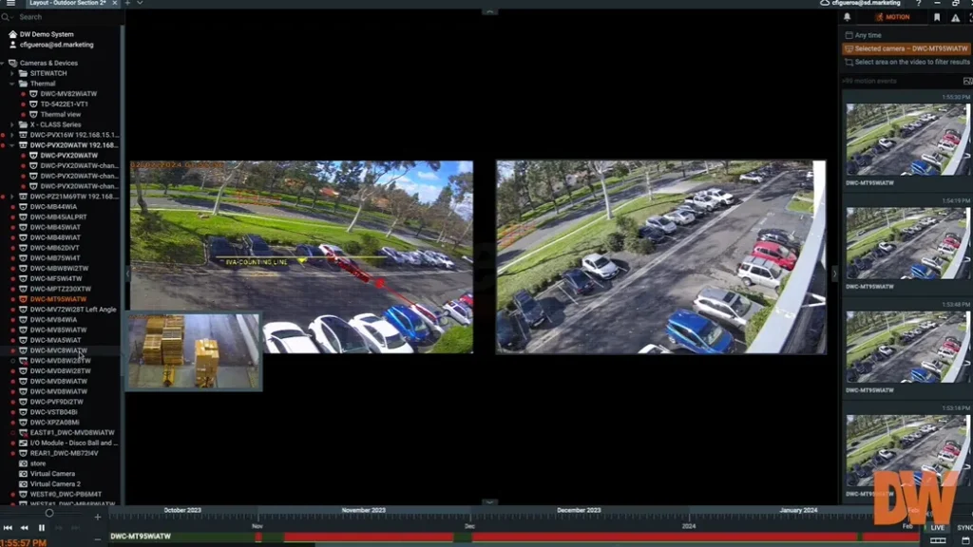Select WEST#0_DWC-PB6M4T camera

pos(66,494)
